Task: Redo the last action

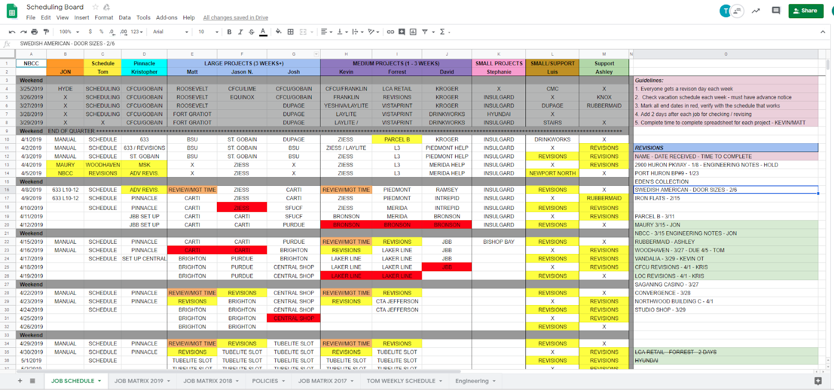Action: (x=23, y=32)
